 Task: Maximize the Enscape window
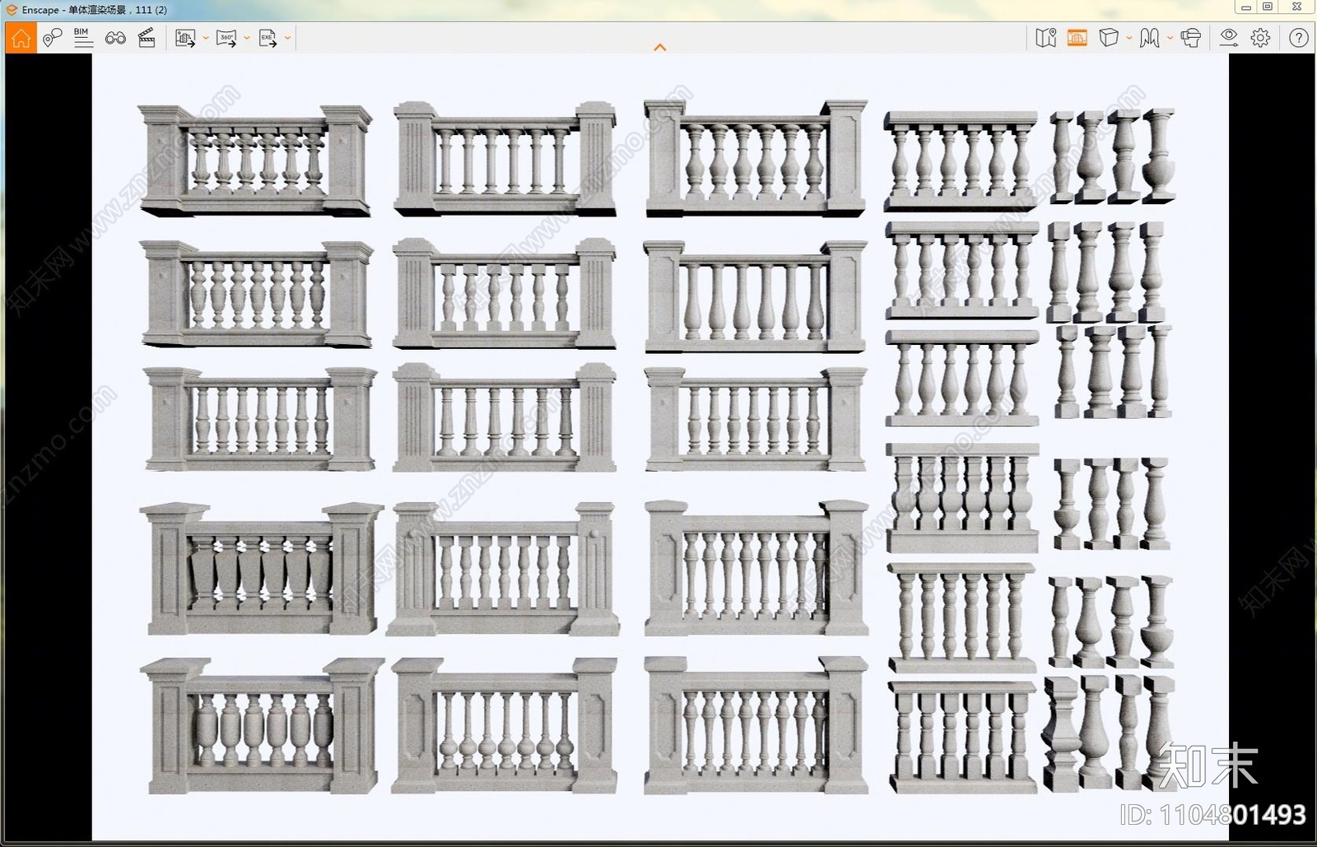(1268, 7)
